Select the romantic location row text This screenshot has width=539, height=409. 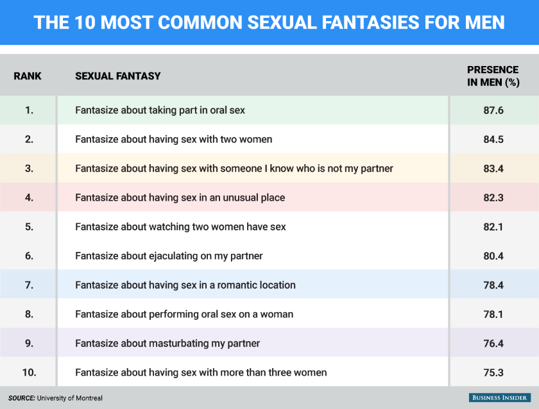click(x=185, y=285)
